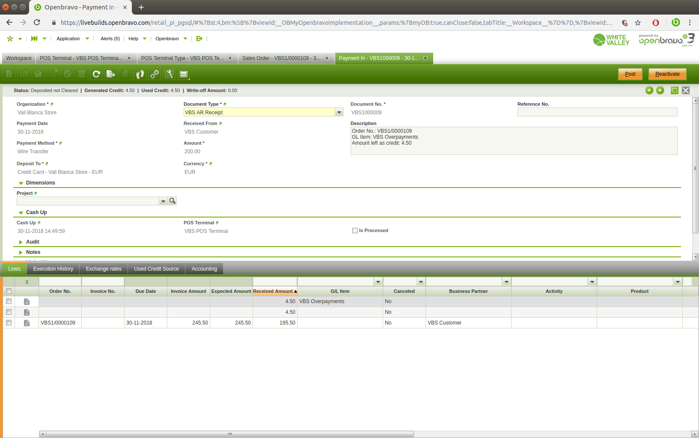Click the horizontal scrollbar of lines grid
The width and height of the screenshot is (699, 438).
230,434
